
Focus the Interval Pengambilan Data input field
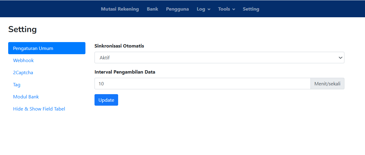pyautogui.click(x=202, y=84)
